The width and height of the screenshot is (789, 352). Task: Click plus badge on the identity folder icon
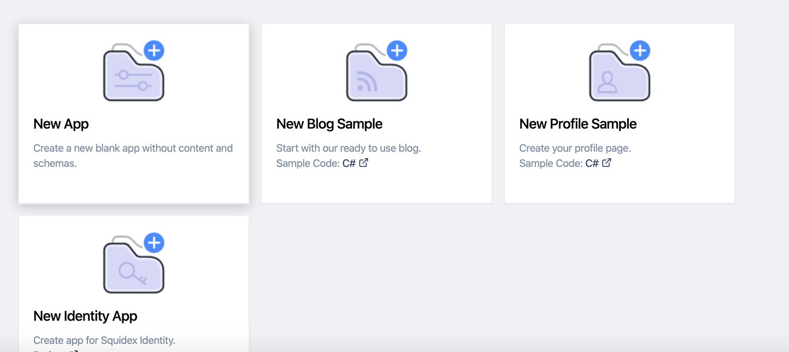pyautogui.click(x=154, y=242)
